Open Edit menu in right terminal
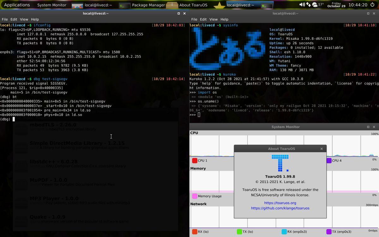The height and width of the screenshot is (237, 379). click(x=203, y=19)
